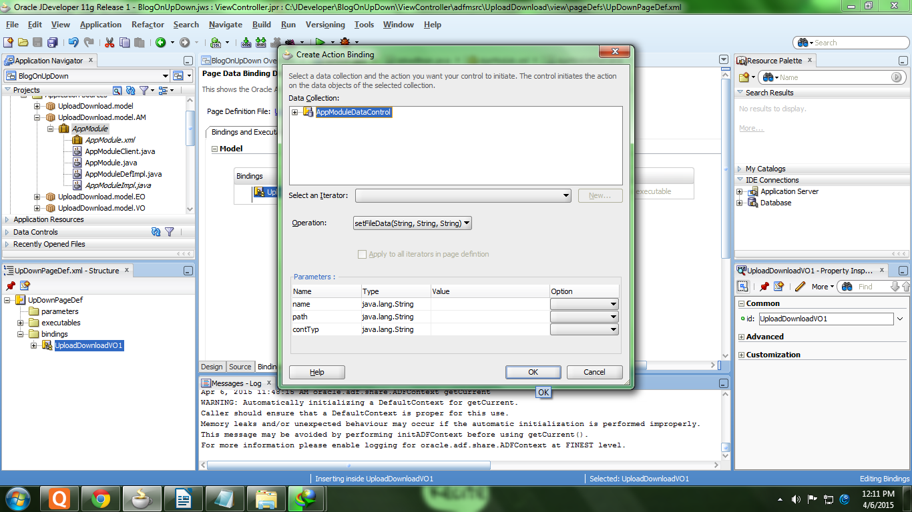
Task: Click the Value cell for path parameter
Action: point(490,317)
